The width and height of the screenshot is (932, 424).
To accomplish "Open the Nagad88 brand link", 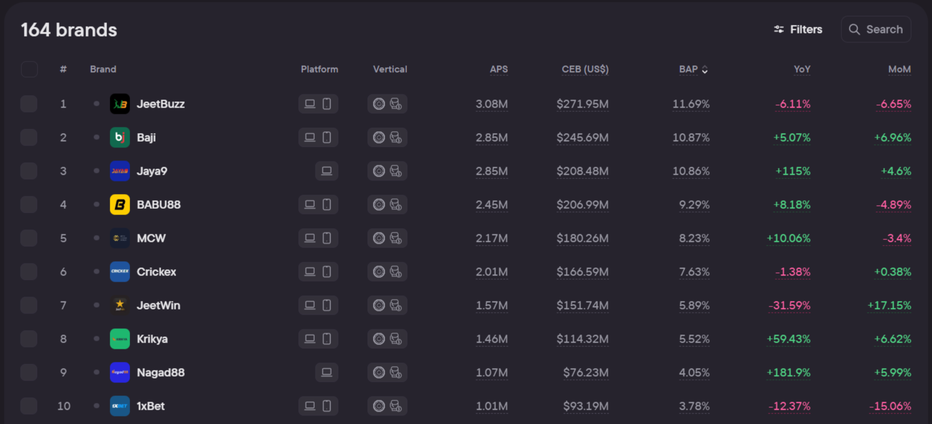I will click(x=161, y=372).
